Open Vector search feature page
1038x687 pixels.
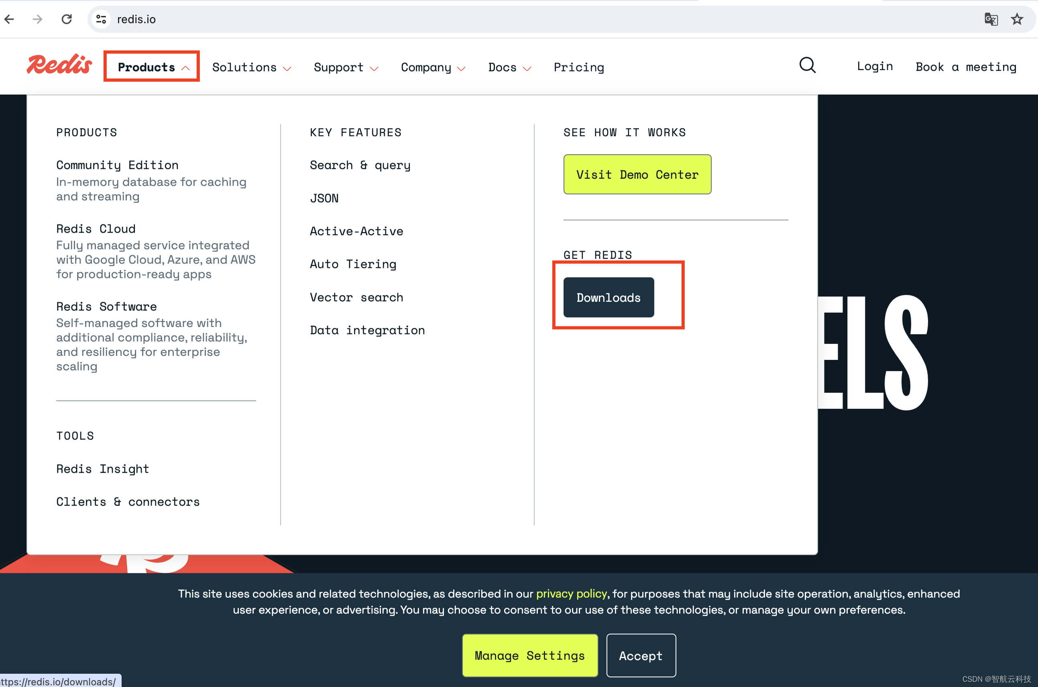coord(356,297)
